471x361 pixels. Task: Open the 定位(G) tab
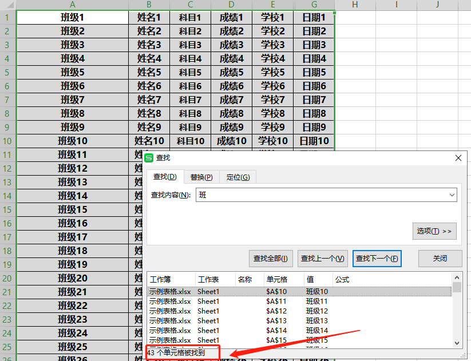[x=238, y=177]
